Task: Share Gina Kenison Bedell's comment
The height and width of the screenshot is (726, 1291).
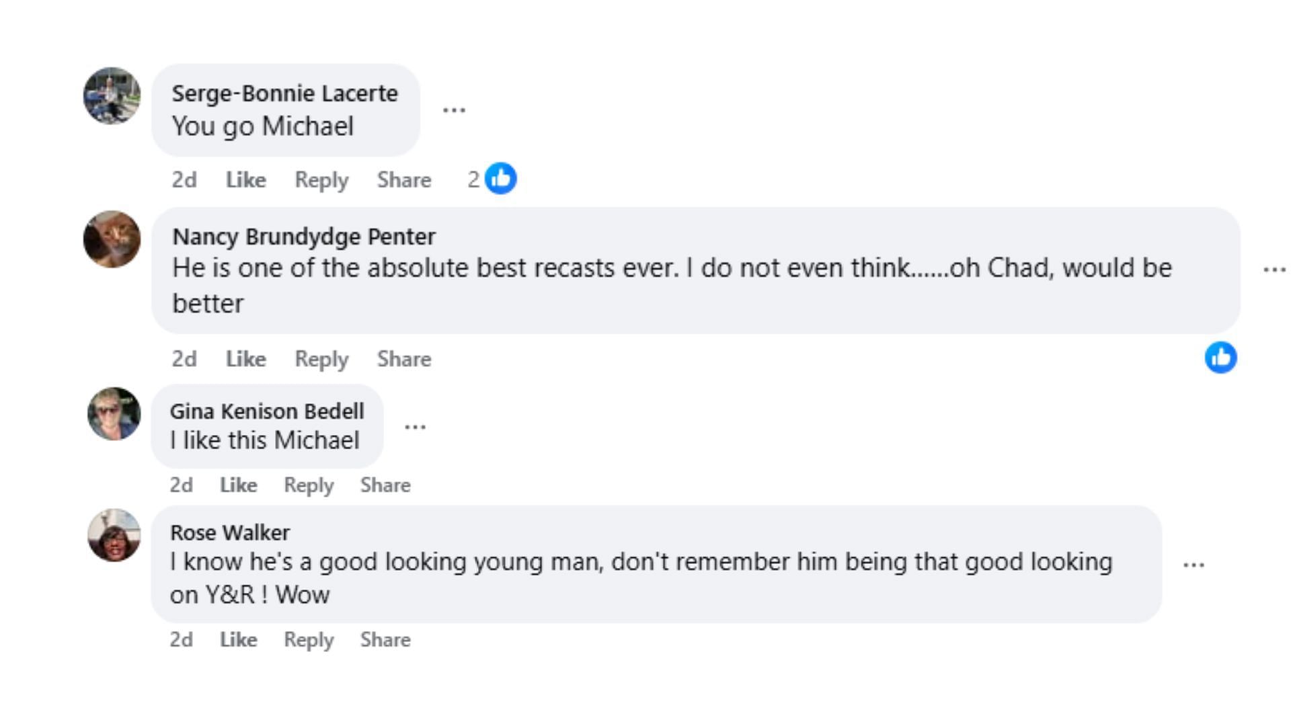Action: click(x=385, y=485)
